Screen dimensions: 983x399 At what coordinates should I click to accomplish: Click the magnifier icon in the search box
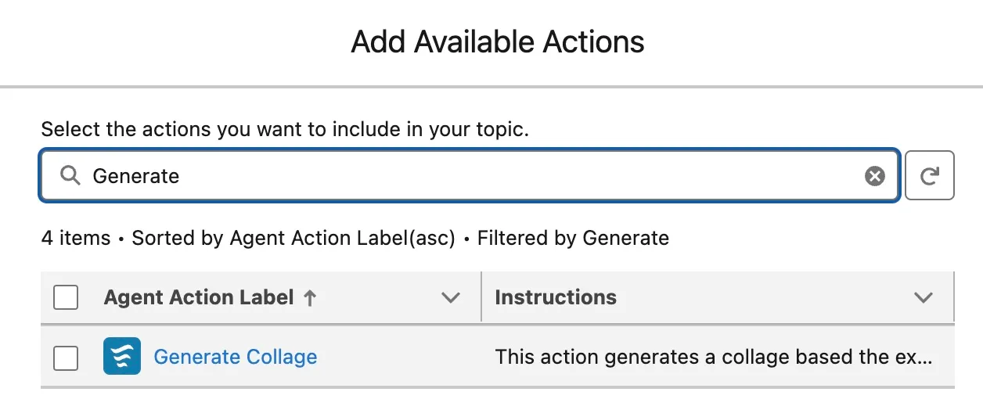coord(70,176)
